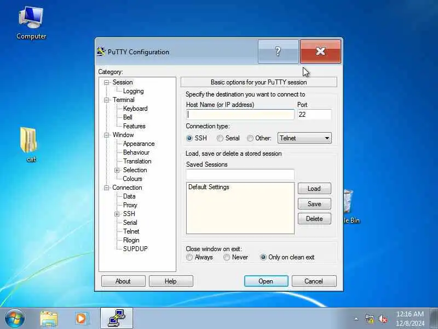438x329 pixels.
Task: Show hidden system tray icons
Action: [x=356, y=319]
